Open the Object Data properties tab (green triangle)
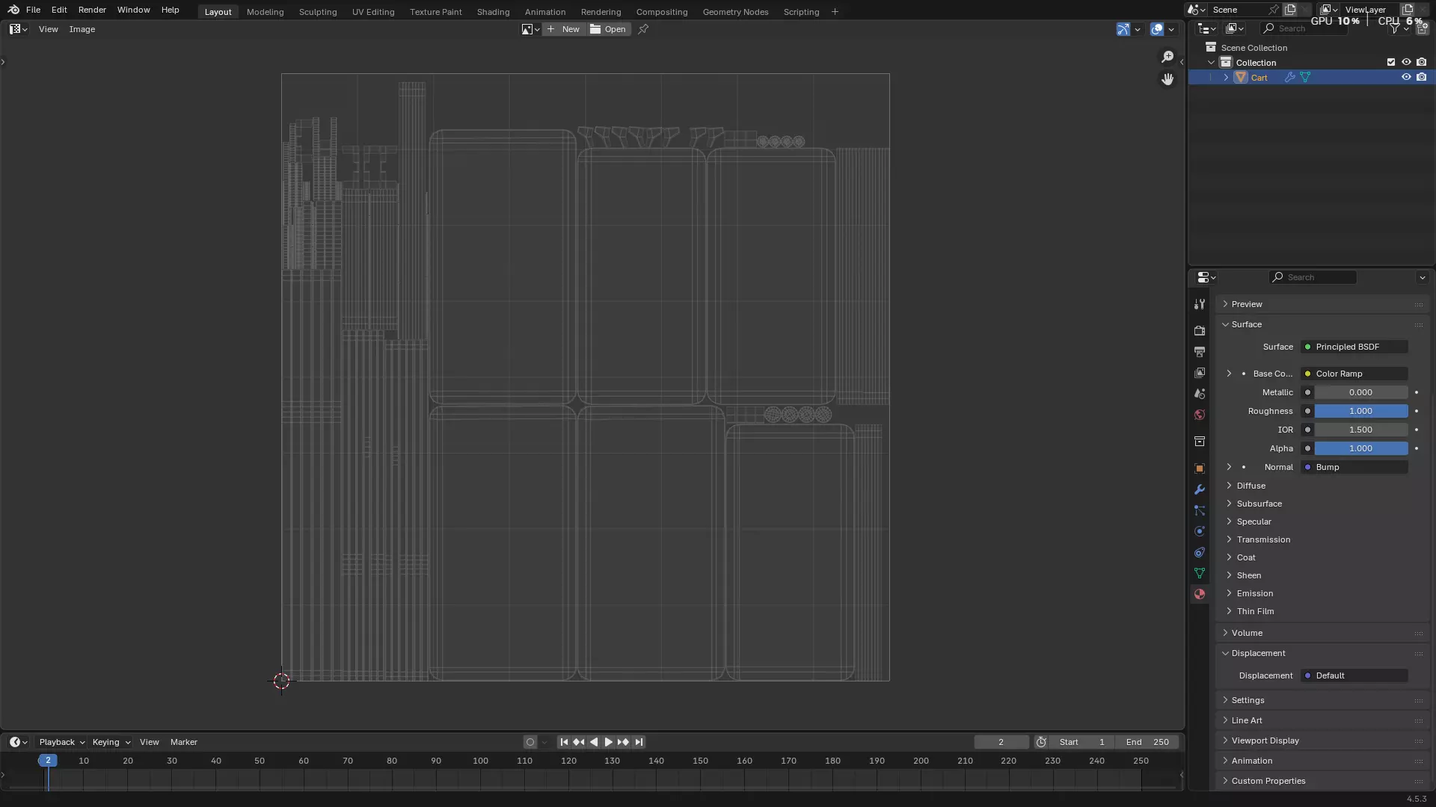The width and height of the screenshot is (1436, 807). 1200,573
